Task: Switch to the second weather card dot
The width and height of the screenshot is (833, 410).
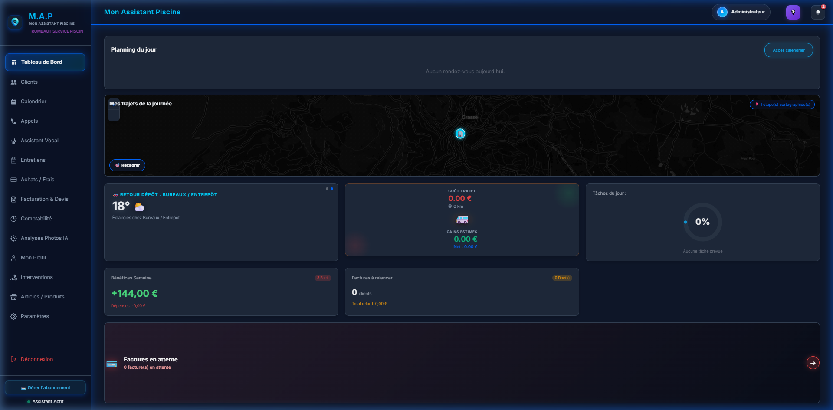Action: [332, 189]
